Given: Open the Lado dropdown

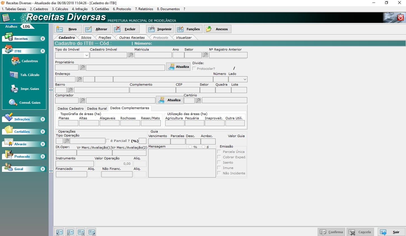Looking at the screenshot, I should click(245, 79).
